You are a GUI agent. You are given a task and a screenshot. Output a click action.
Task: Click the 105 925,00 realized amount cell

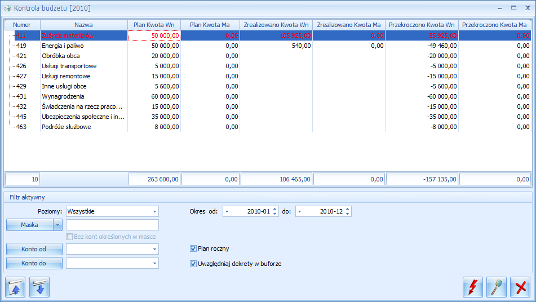(276, 35)
